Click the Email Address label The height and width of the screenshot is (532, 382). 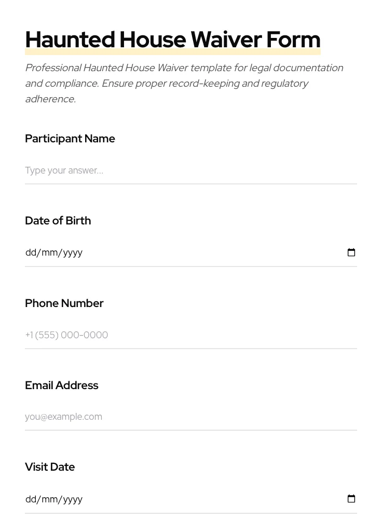(62, 385)
